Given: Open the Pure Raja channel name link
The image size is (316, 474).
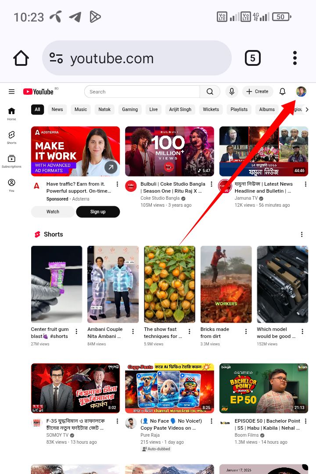Looking at the screenshot, I should [x=150, y=435].
